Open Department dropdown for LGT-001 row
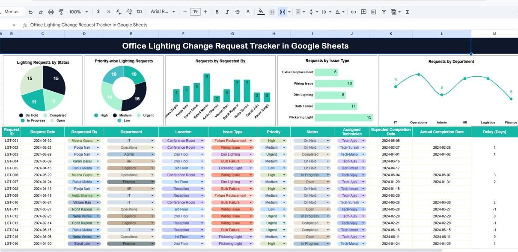The image size is (518, 252). tap(152, 141)
